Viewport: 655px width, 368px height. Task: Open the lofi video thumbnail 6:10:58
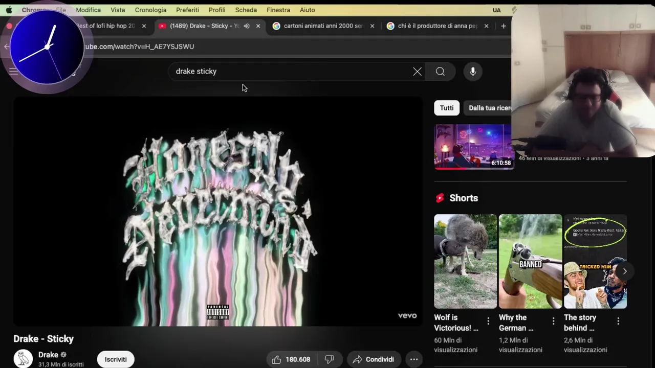[x=474, y=147]
